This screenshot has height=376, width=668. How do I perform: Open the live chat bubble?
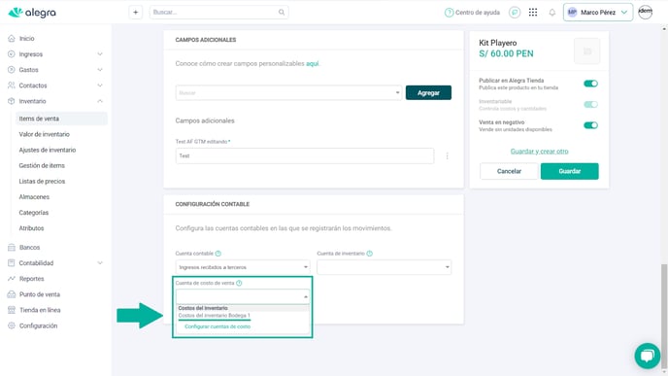pos(648,356)
